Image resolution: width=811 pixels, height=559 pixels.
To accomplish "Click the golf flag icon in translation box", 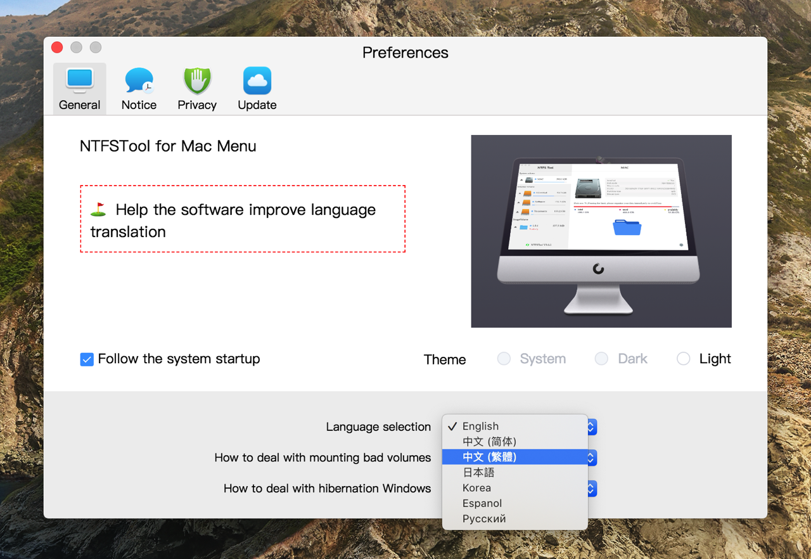I will (98, 209).
